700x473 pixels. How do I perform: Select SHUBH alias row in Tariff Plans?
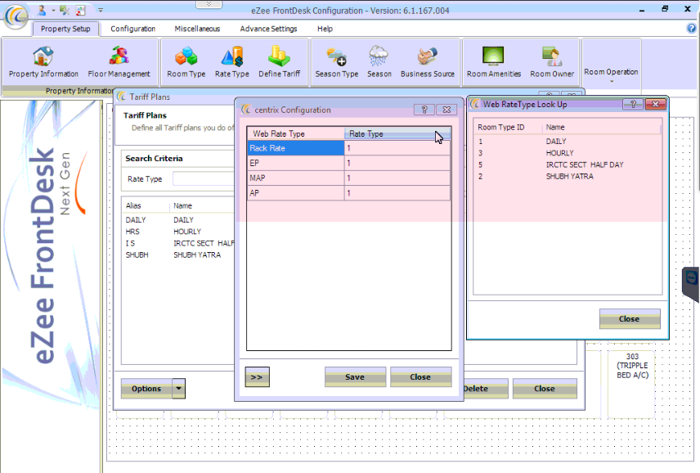click(x=178, y=255)
